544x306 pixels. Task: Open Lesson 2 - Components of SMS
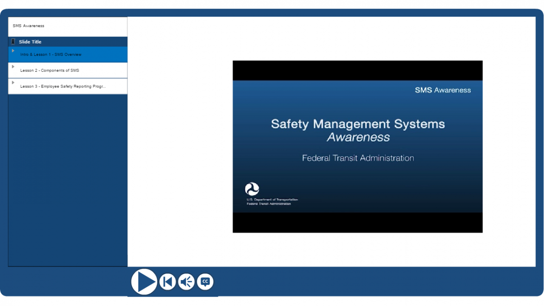(68, 70)
